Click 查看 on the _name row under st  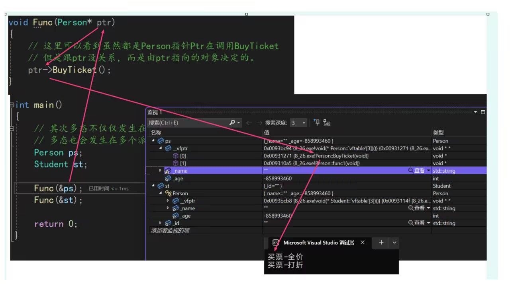(419, 208)
